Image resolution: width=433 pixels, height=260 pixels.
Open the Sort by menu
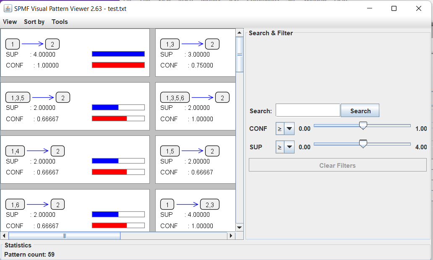[34, 22]
